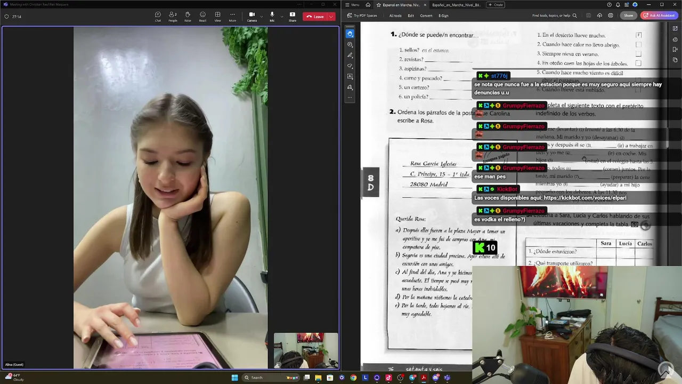The height and width of the screenshot is (384, 682).
Task: Choose the highlighter pen tool in Acrobat's quick toolbar
Action: coord(350,55)
